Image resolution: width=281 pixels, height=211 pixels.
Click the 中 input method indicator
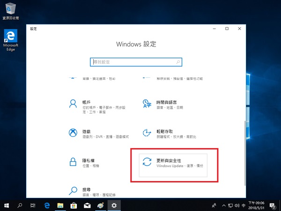244,206
